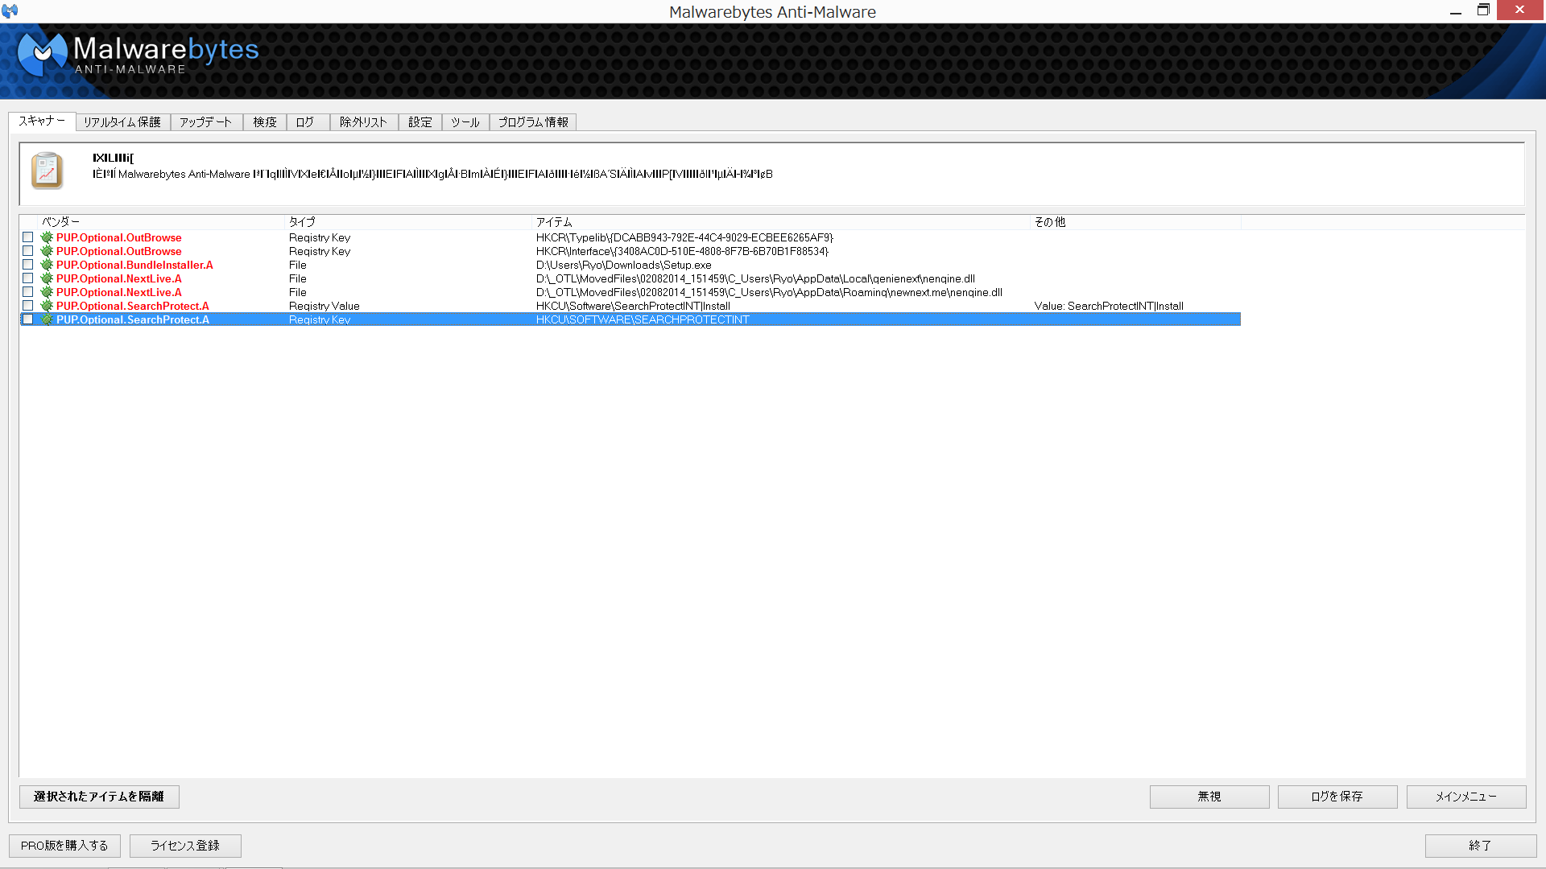Tick checkbox for NextLive.A genienext file
1546x869 pixels.
point(28,278)
